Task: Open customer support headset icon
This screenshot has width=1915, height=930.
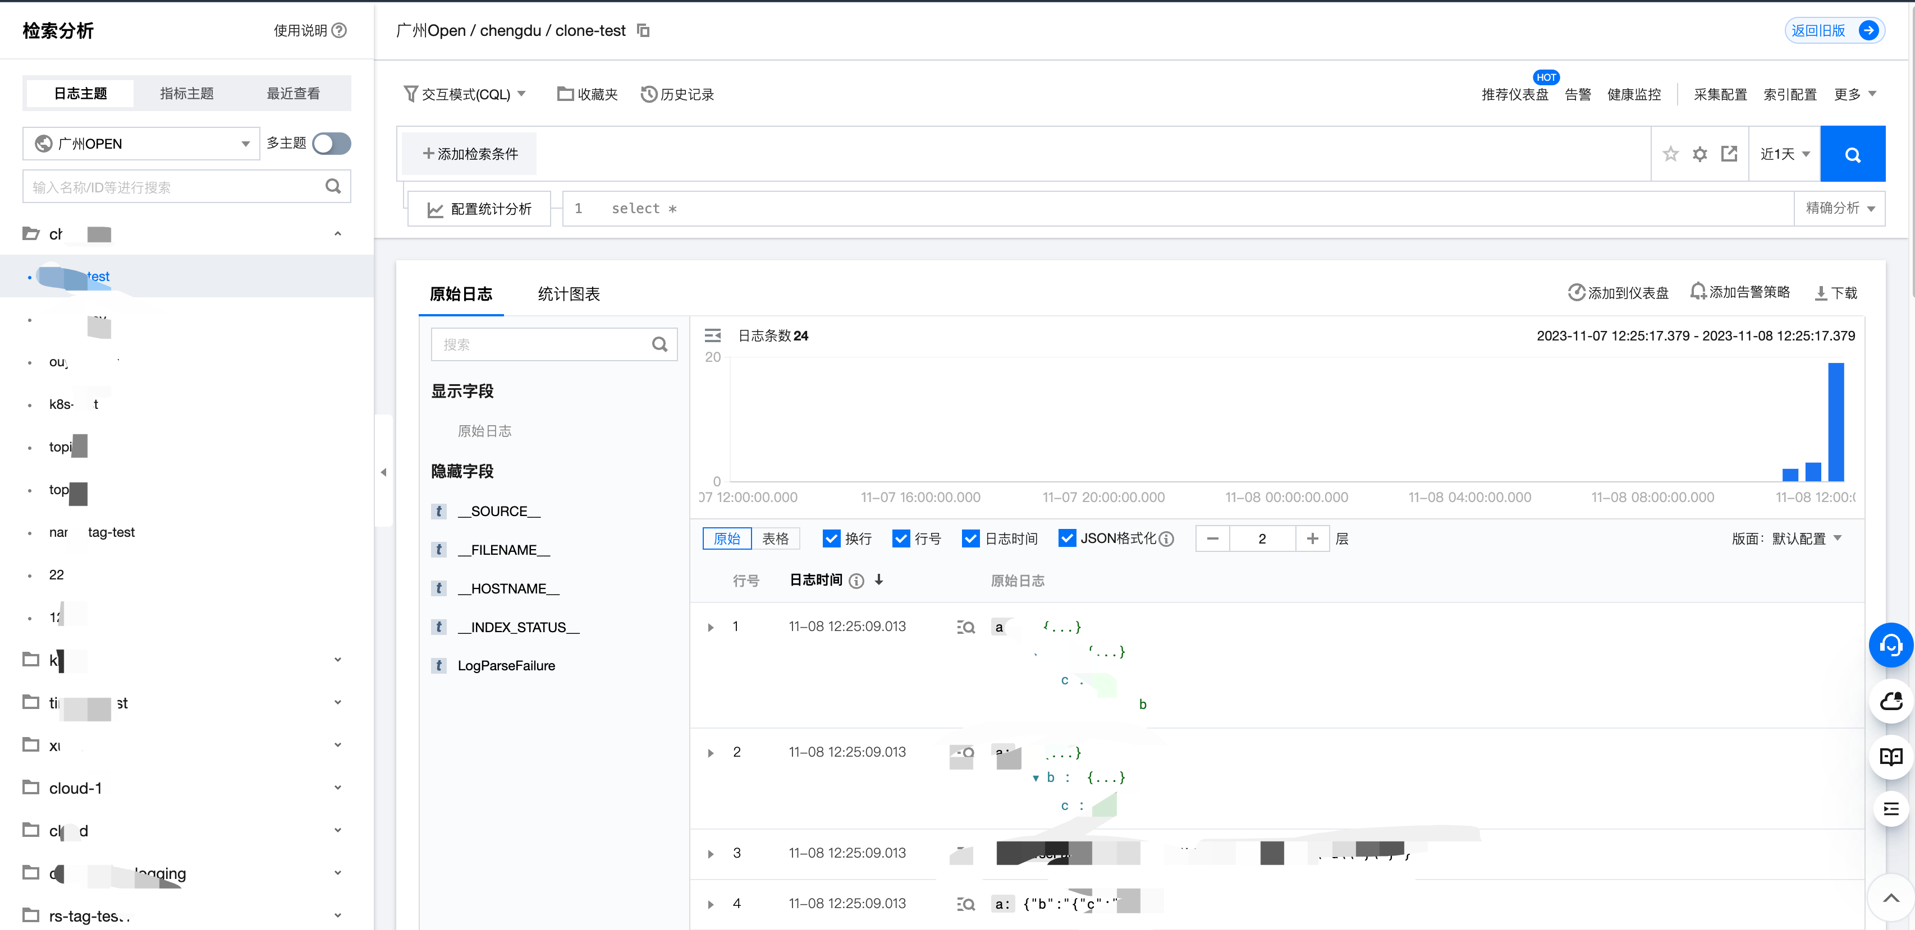Action: (1890, 644)
